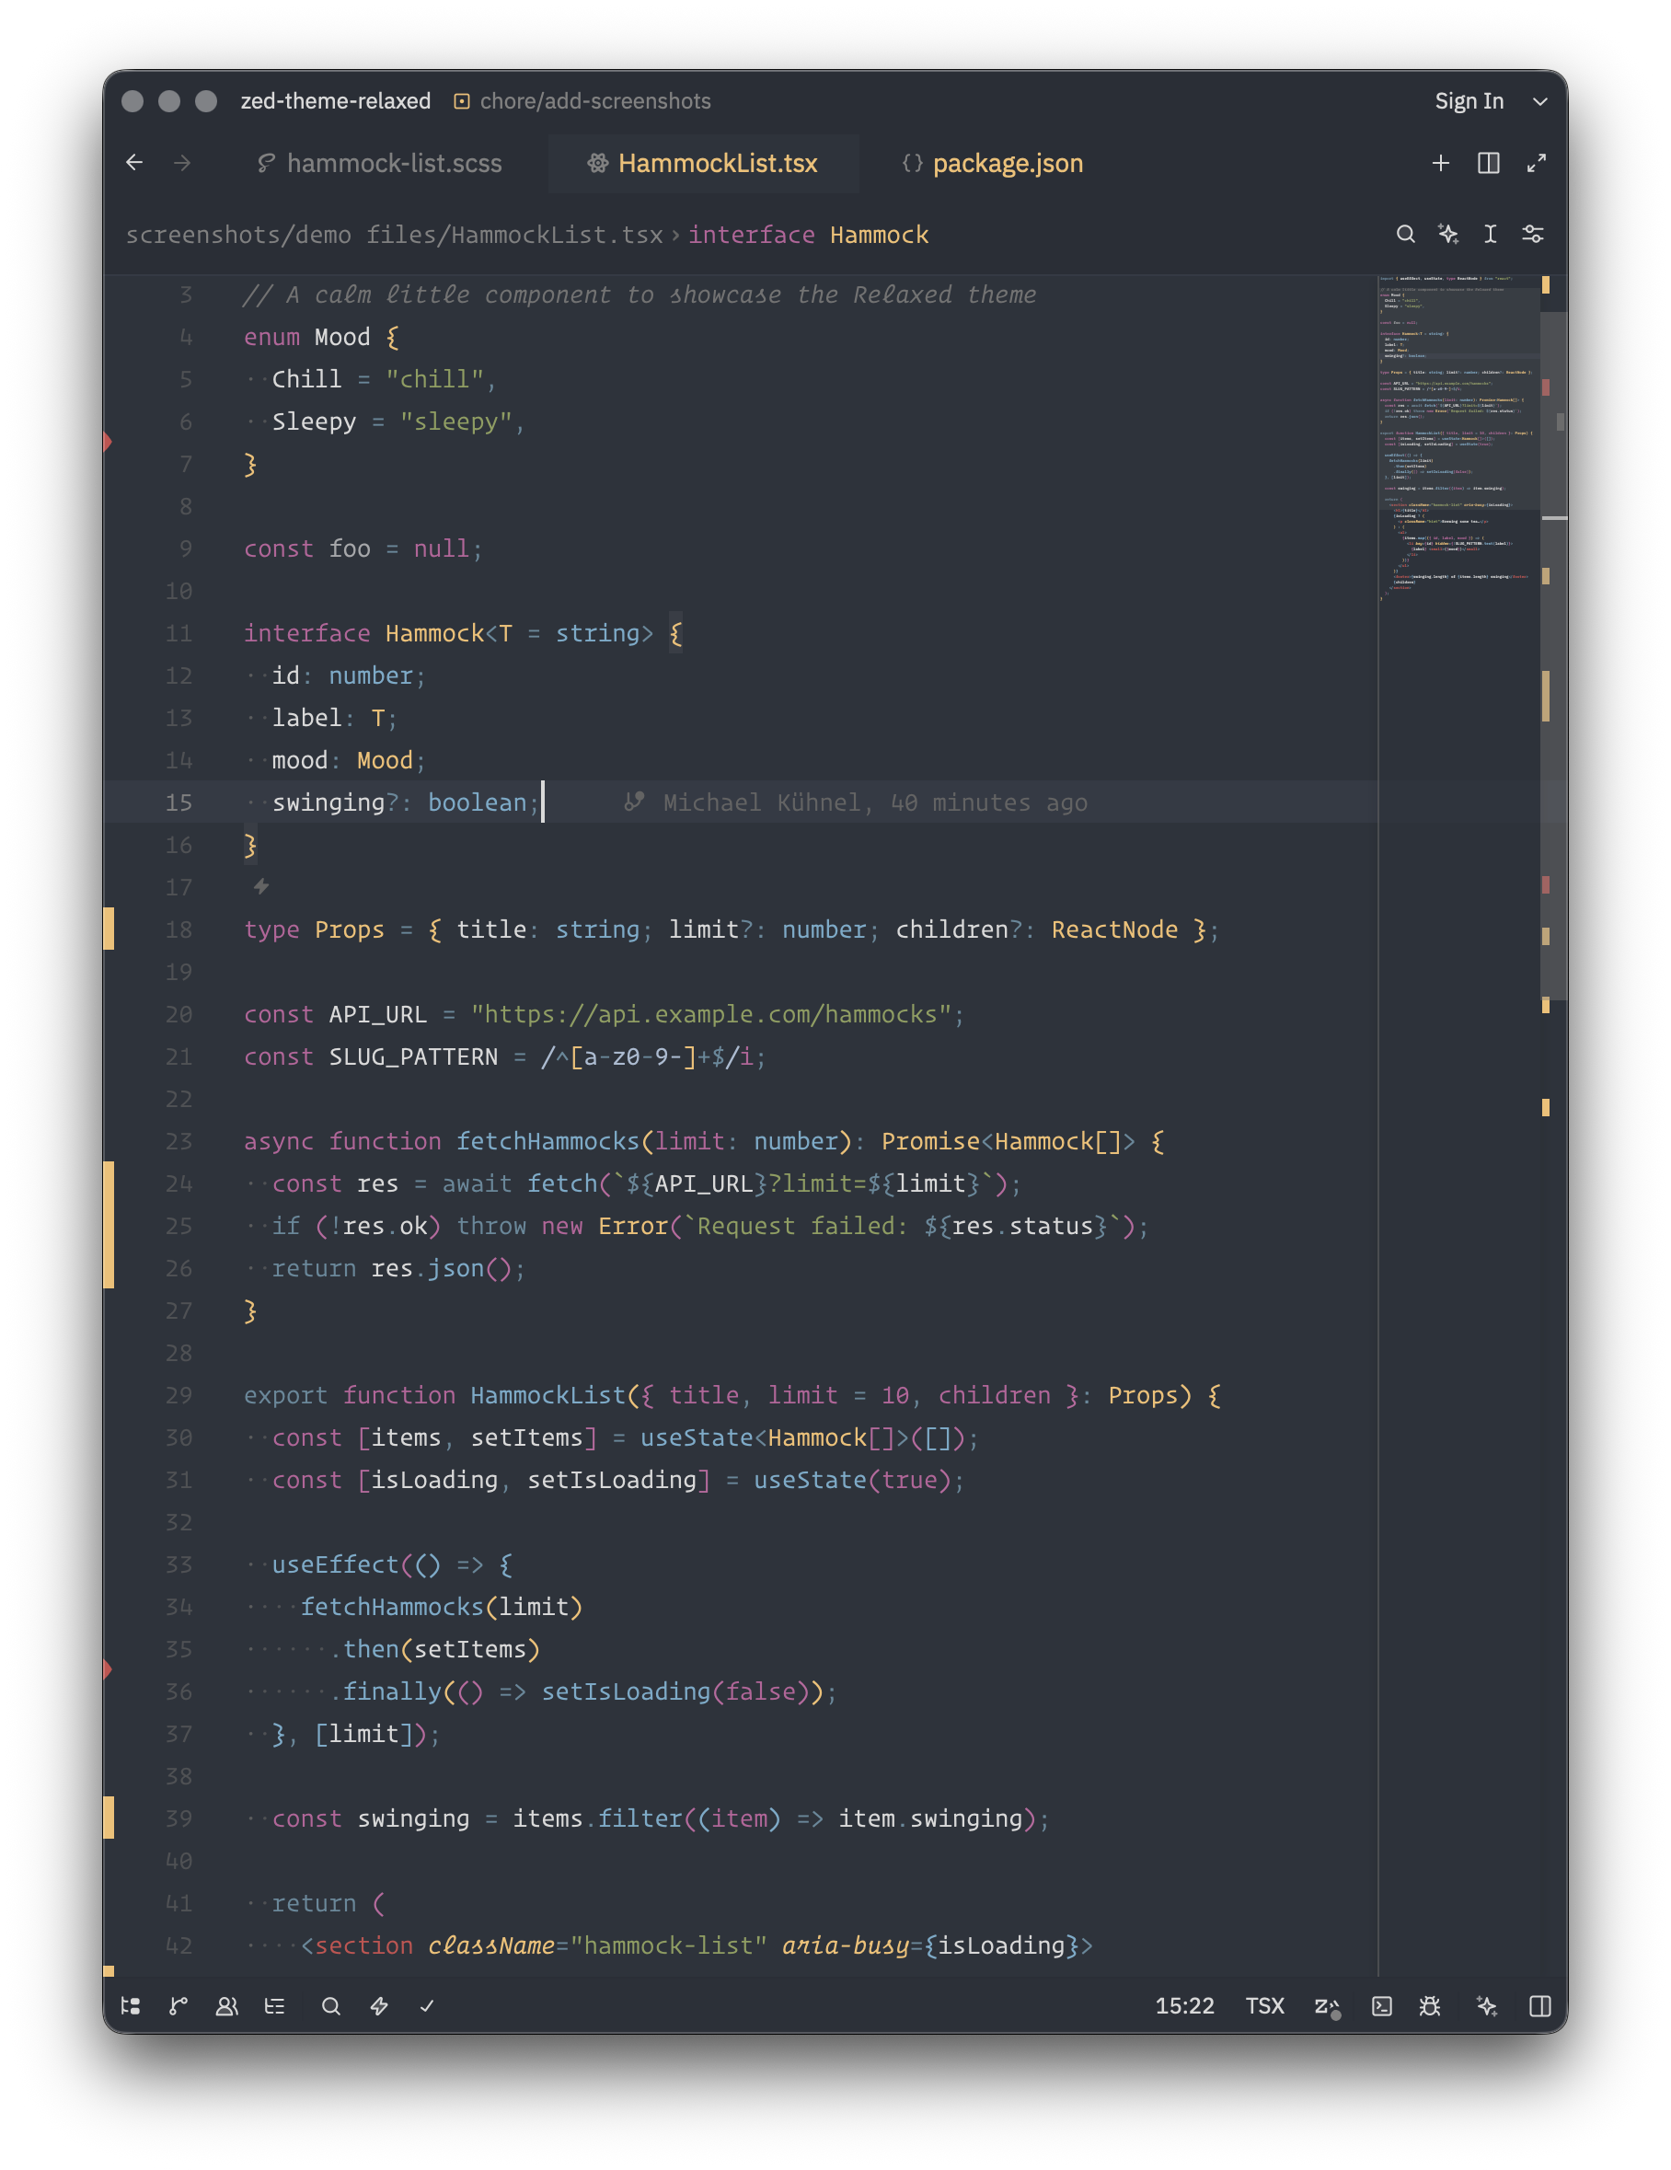Go forward with right arrow

[182, 163]
